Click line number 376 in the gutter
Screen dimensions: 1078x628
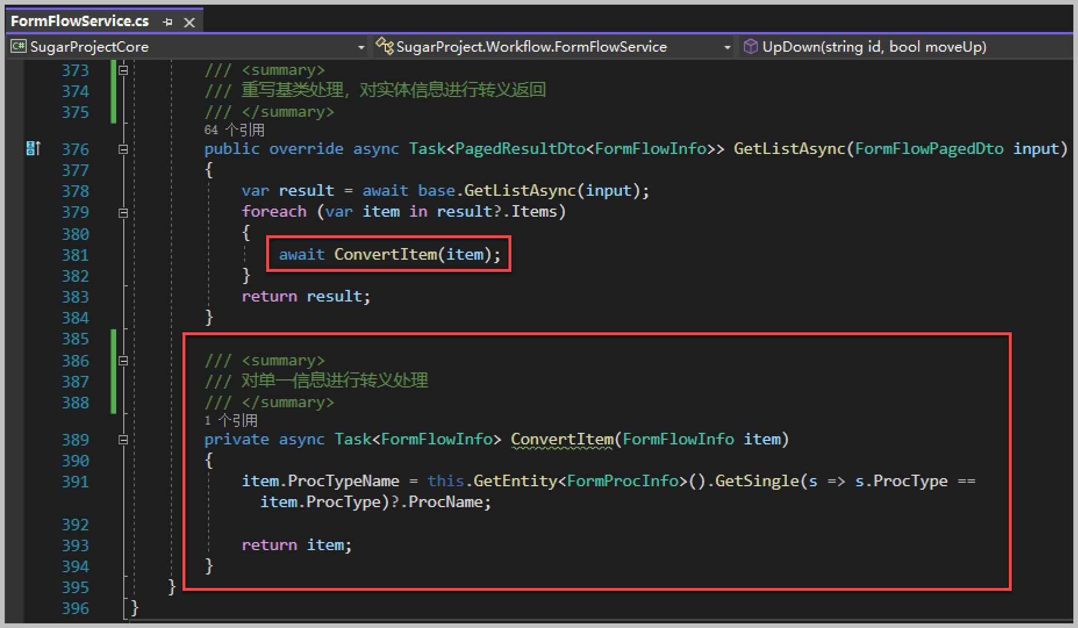(x=76, y=149)
